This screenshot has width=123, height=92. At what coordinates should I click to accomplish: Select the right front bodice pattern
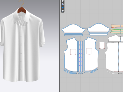click(x=91, y=54)
